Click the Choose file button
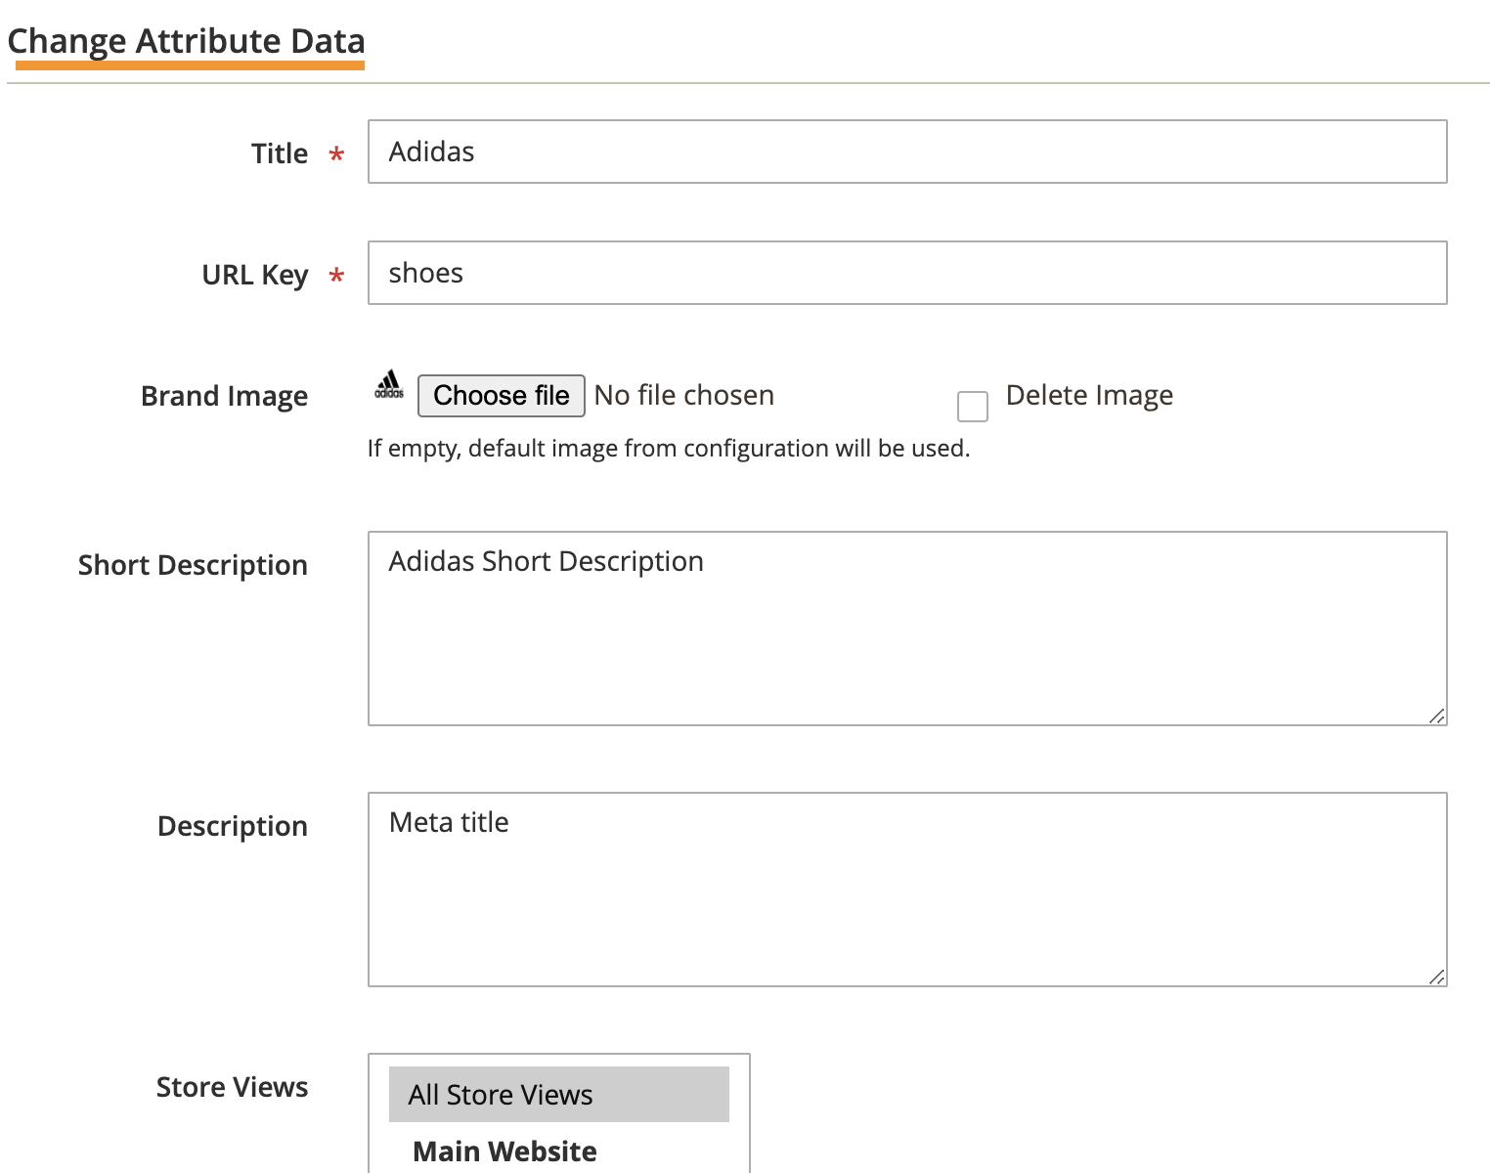This screenshot has width=1490, height=1173. tap(502, 396)
